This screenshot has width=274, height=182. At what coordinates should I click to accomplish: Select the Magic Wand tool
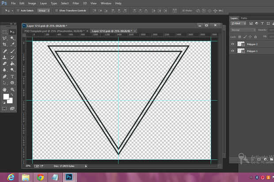click(x=12, y=38)
